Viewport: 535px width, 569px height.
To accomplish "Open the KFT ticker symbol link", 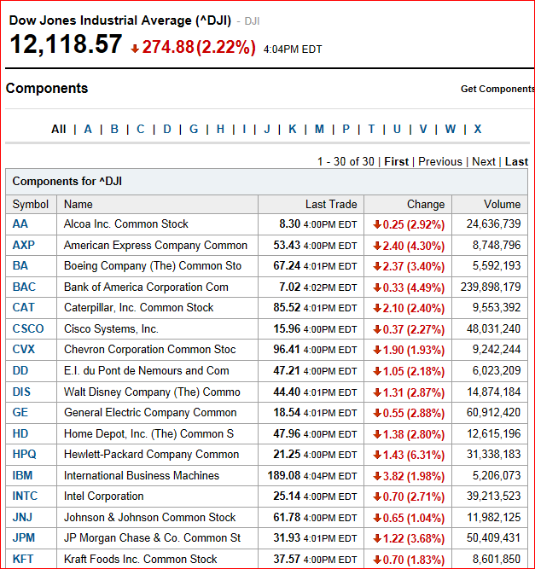I will (23, 559).
